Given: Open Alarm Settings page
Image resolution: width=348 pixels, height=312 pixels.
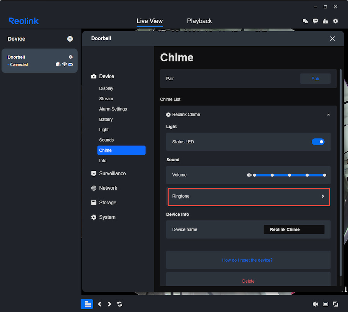Looking at the screenshot, I should coord(113,109).
